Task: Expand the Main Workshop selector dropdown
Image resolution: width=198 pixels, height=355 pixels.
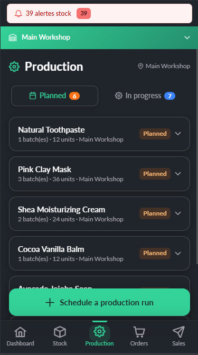Action: coord(187,38)
